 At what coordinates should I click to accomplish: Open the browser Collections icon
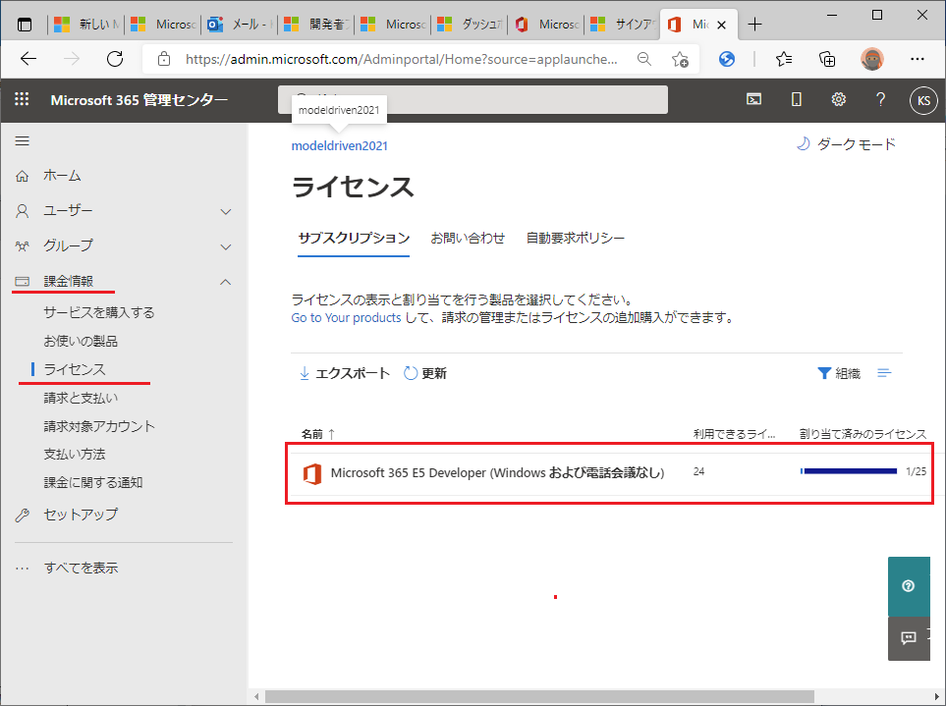[x=827, y=59]
